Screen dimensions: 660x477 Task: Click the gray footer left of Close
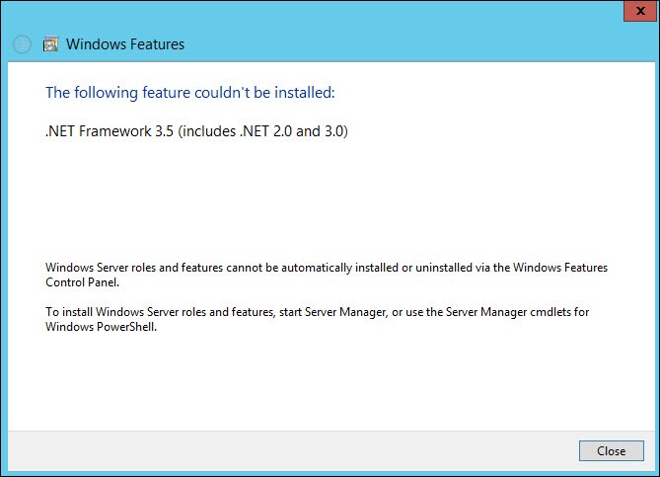click(296, 450)
